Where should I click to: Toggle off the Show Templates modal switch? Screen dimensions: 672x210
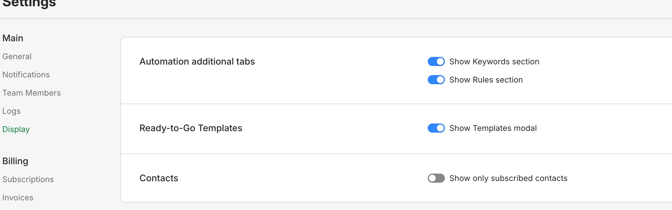(x=436, y=128)
